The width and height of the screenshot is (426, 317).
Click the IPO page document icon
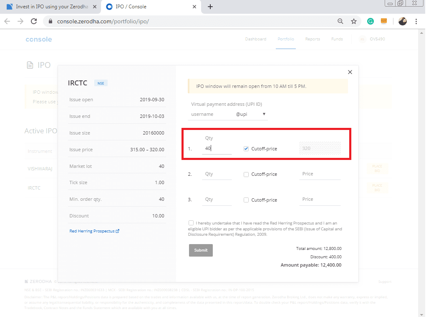pyautogui.click(x=30, y=65)
